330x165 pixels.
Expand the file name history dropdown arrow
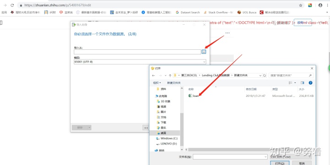tap(265, 157)
